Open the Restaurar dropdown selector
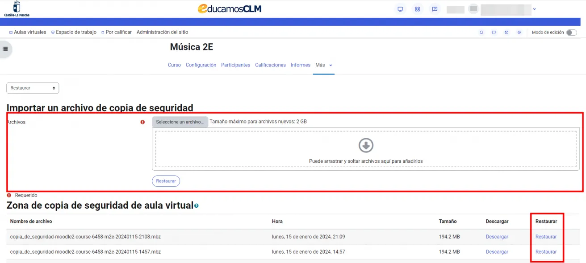 (32, 88)
